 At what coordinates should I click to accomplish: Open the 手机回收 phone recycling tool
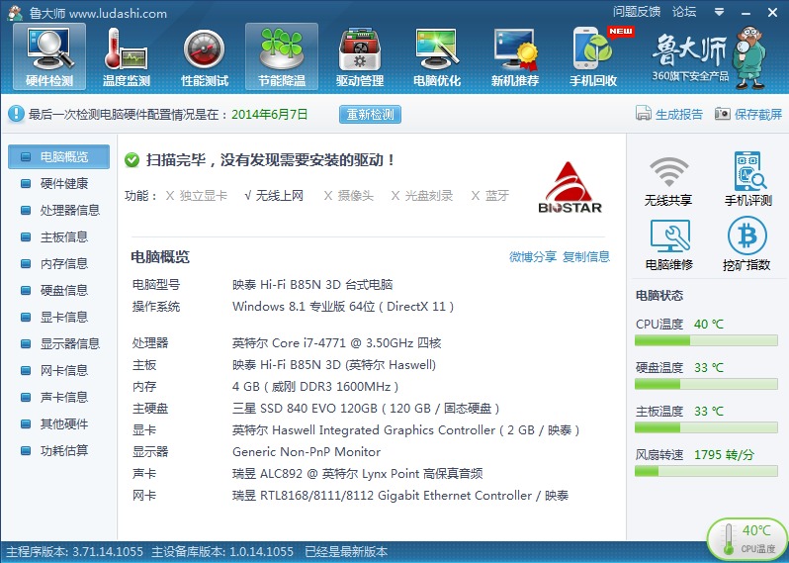[593, 56]
